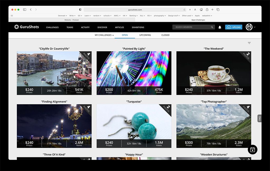Click the "Wooden Structures" challenge title
Viewport: 270px width, 171px height.
pyautogui.click(x=214, y=154)
